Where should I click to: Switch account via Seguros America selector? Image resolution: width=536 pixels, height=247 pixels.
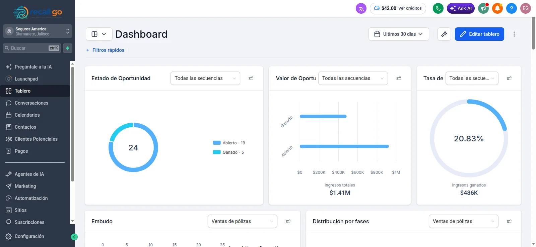tap(38, 31)
